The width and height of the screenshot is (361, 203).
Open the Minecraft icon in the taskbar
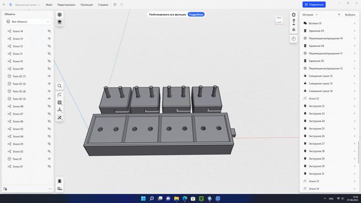201,198
